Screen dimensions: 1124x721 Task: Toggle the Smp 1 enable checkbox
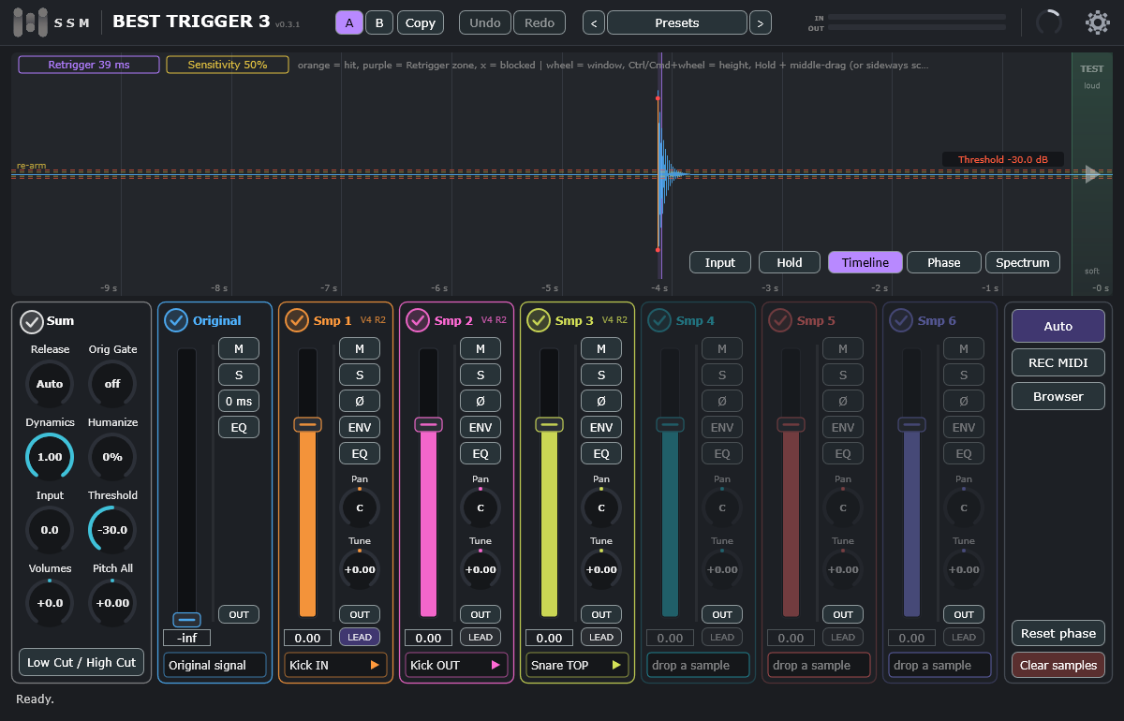pos(296,320)
